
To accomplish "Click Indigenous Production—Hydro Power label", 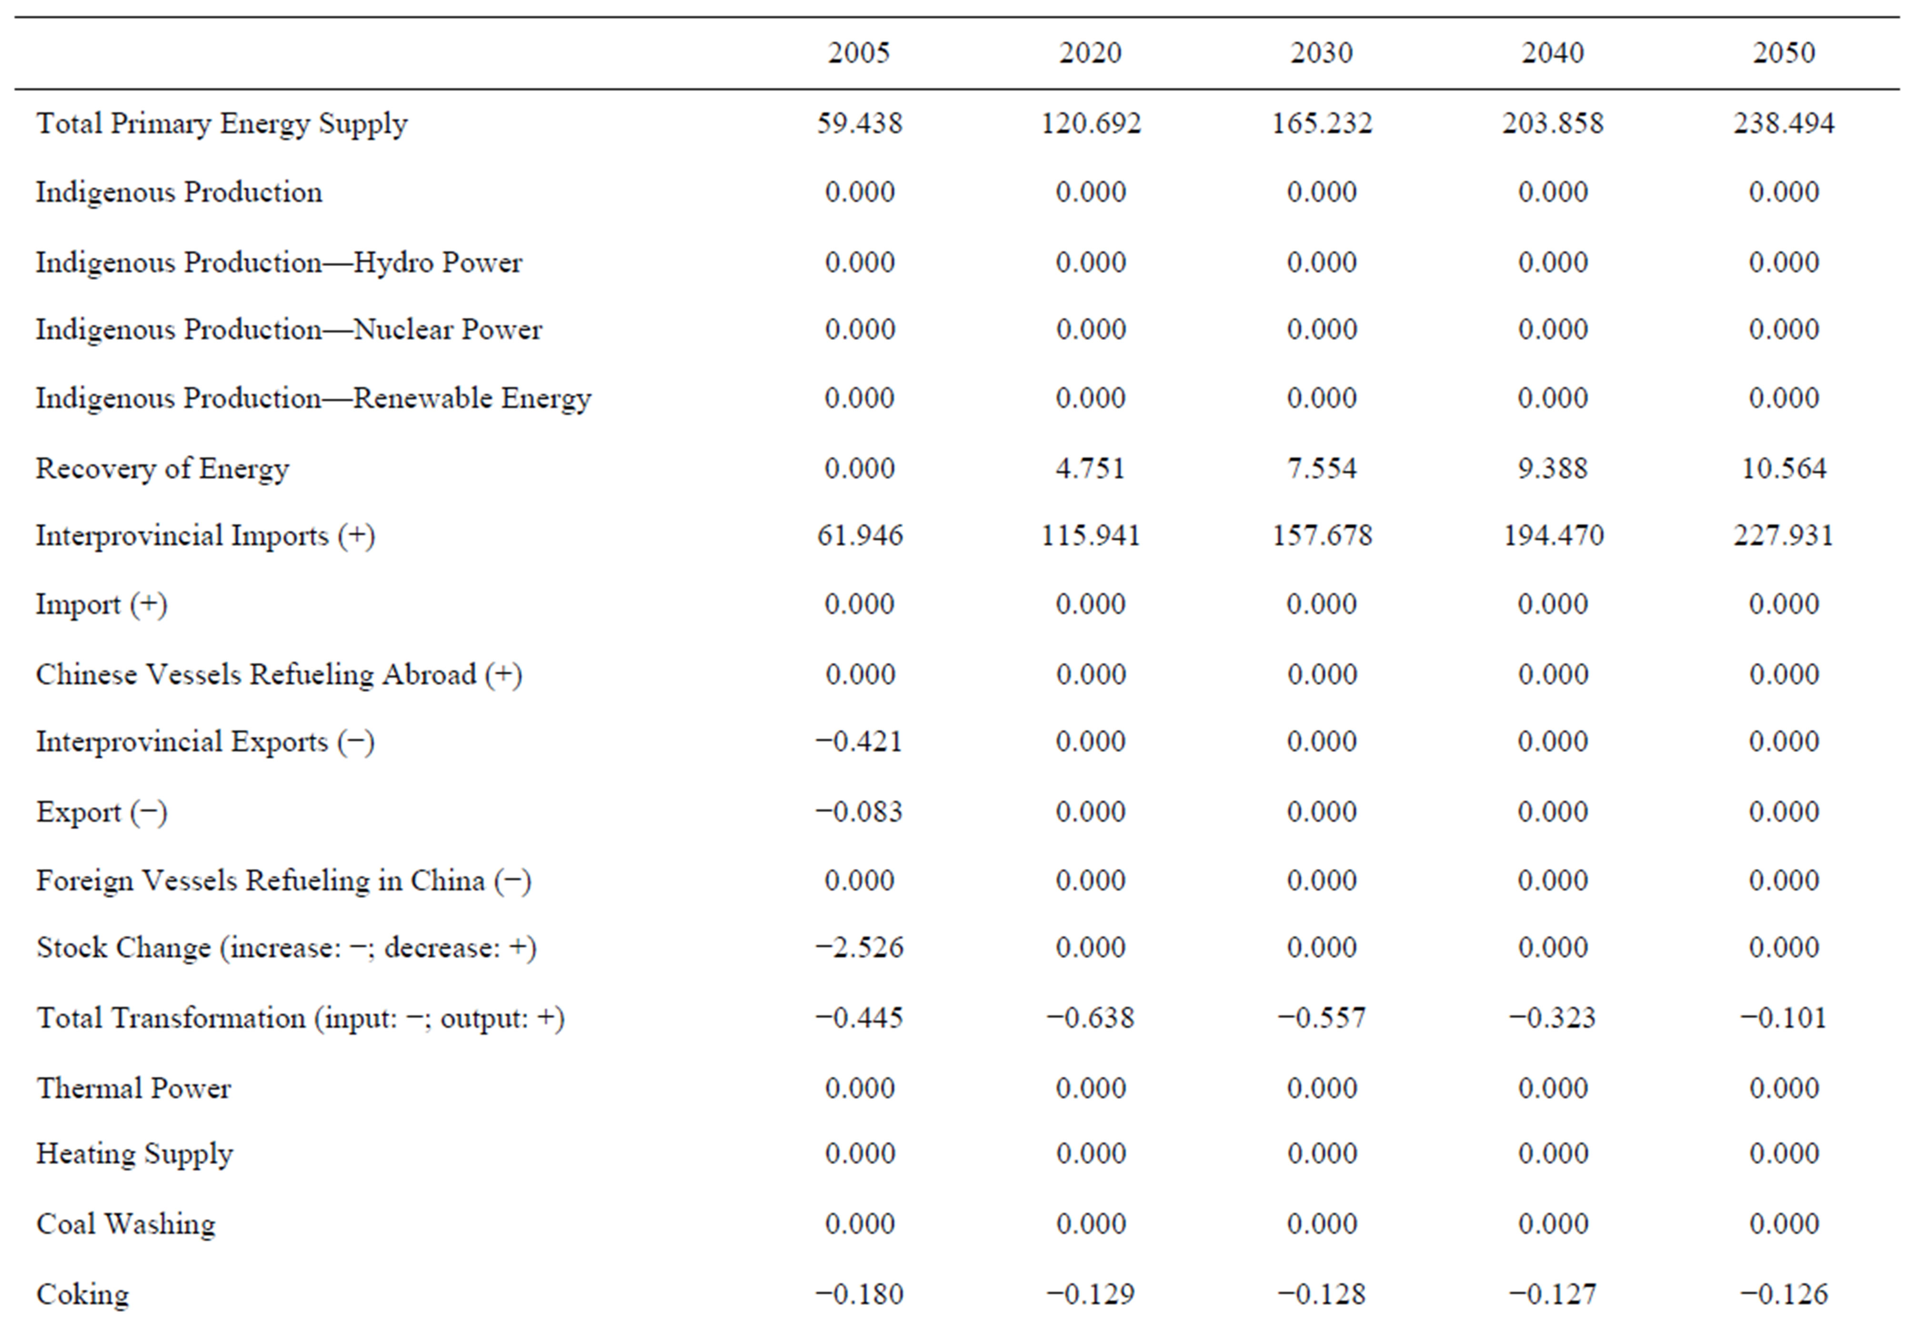I will tap(279, 263).
